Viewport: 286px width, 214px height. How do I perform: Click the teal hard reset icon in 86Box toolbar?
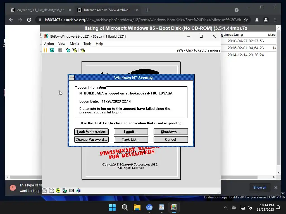(52, 50)
